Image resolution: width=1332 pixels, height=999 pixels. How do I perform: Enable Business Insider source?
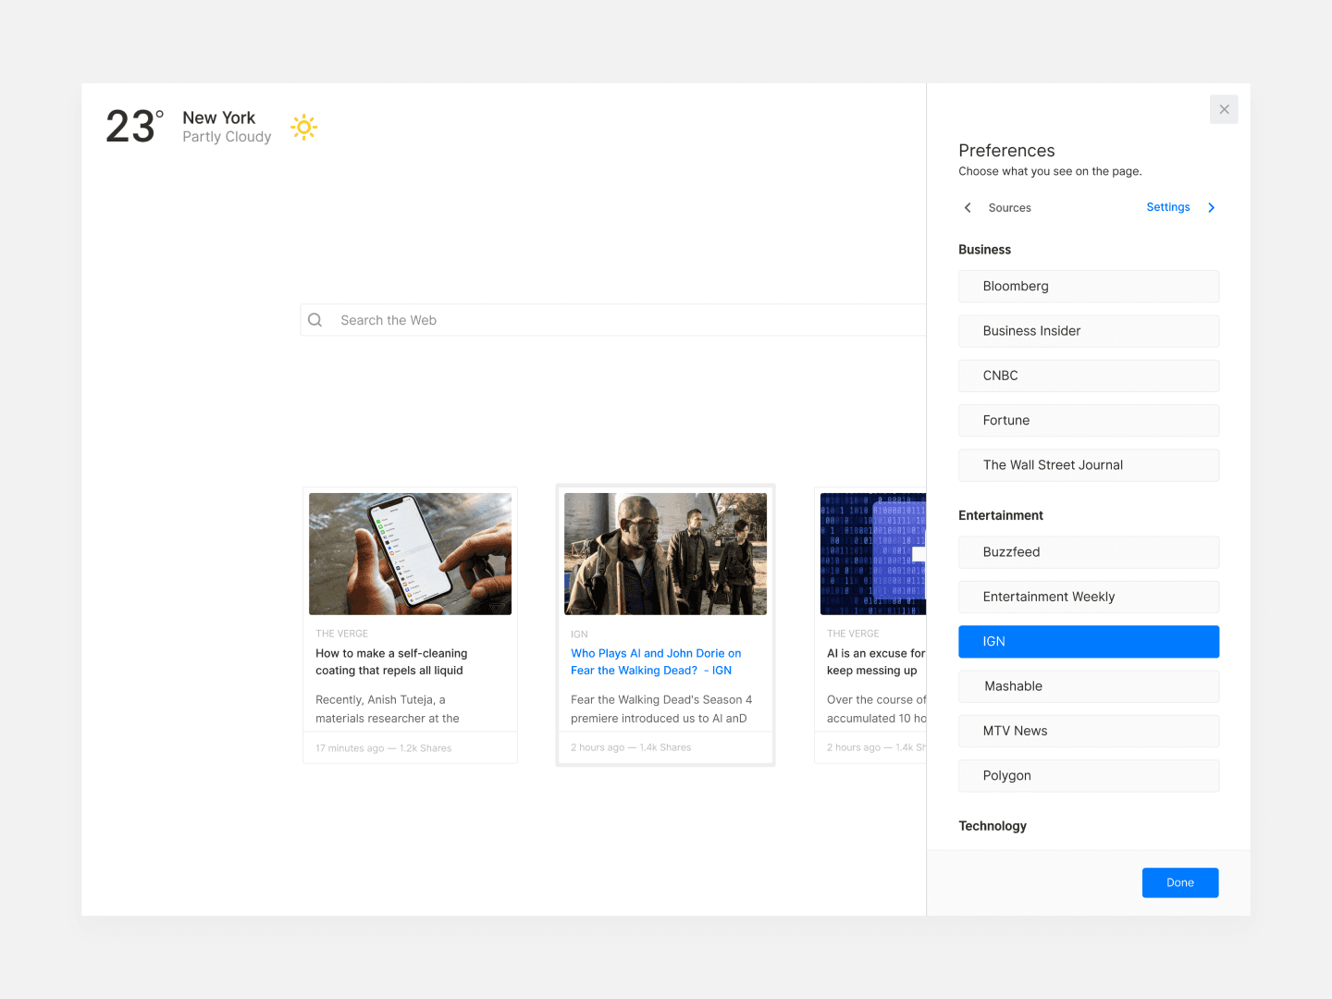point(1088,331)
